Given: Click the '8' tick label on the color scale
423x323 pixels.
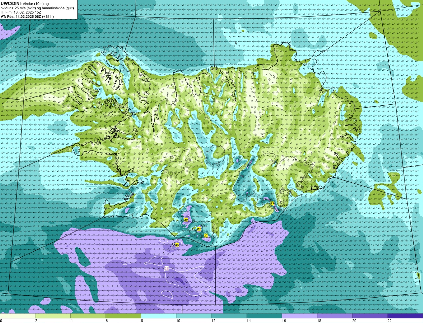Looking at the screenshot, I should click(142, 321).
